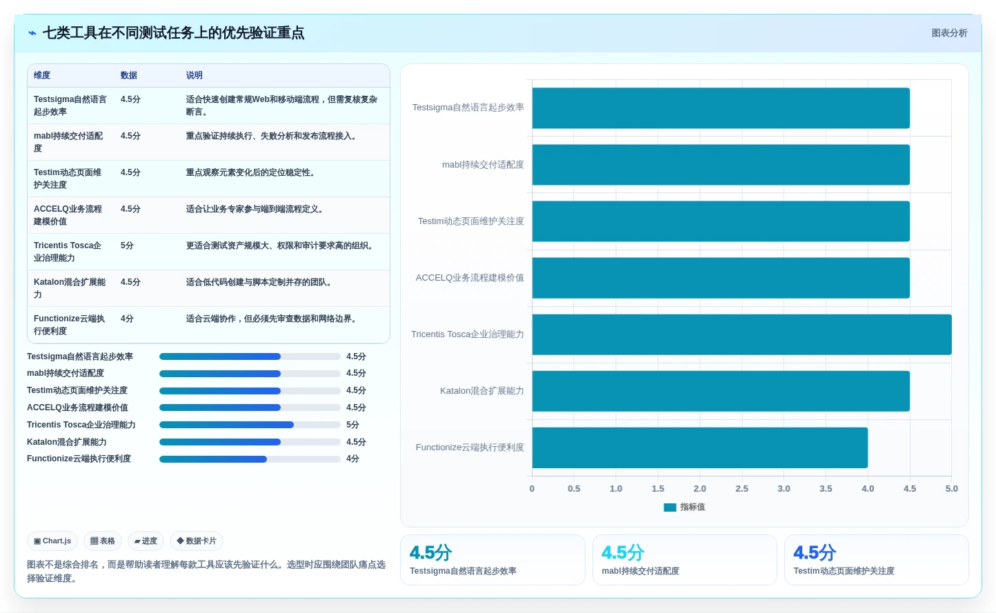996x613 pixels.
Task: Click the 图表分析 label in header
Action: point(949,33)
